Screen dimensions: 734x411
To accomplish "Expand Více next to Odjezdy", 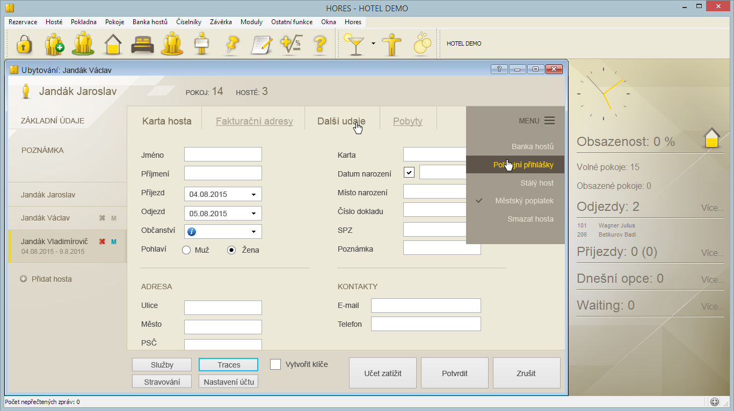I will click(x=713, y=208).
